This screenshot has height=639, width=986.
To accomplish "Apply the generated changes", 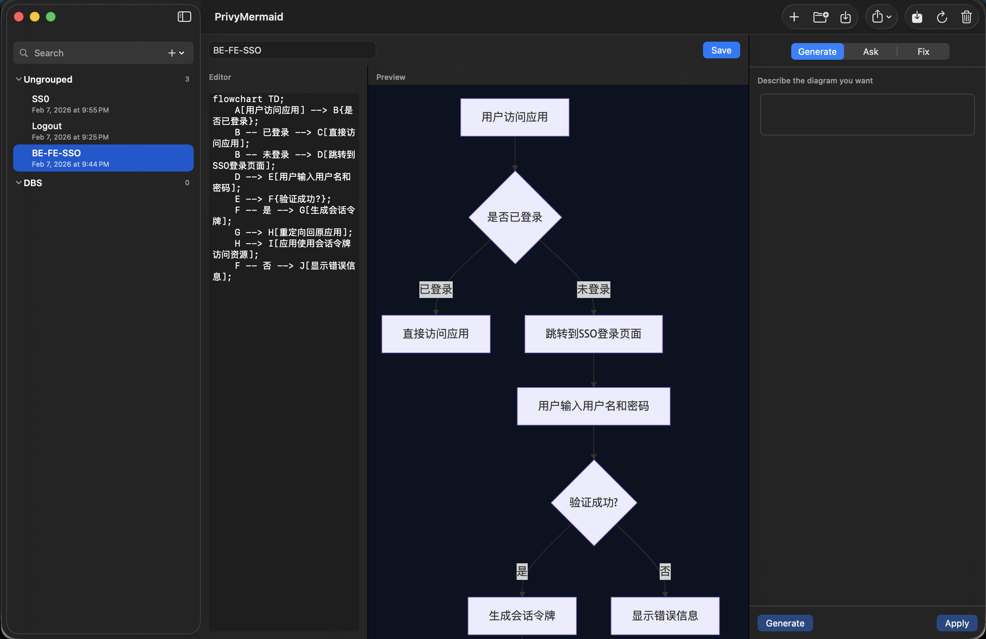I will point(957,623).
